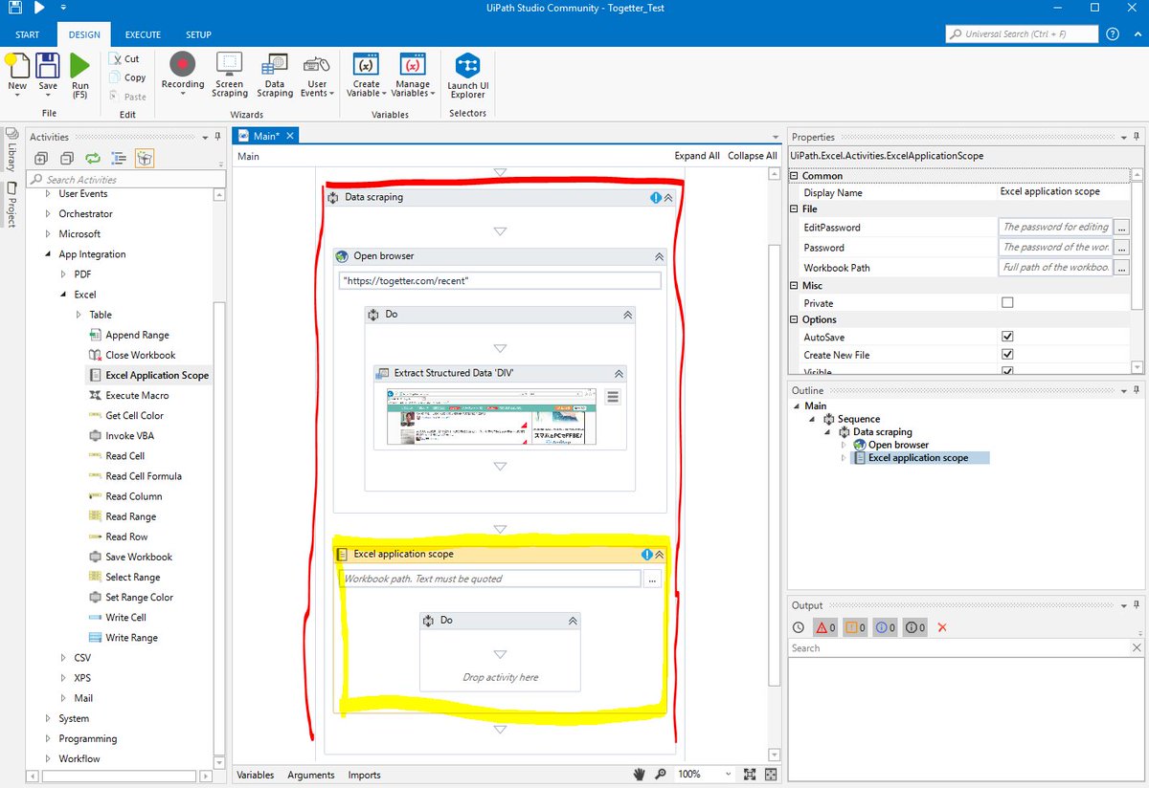Select Write Range activity
The image size is (1149, 788).
131,638
